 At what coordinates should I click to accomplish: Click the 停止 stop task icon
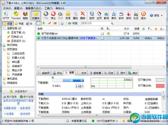coord(53,15)
